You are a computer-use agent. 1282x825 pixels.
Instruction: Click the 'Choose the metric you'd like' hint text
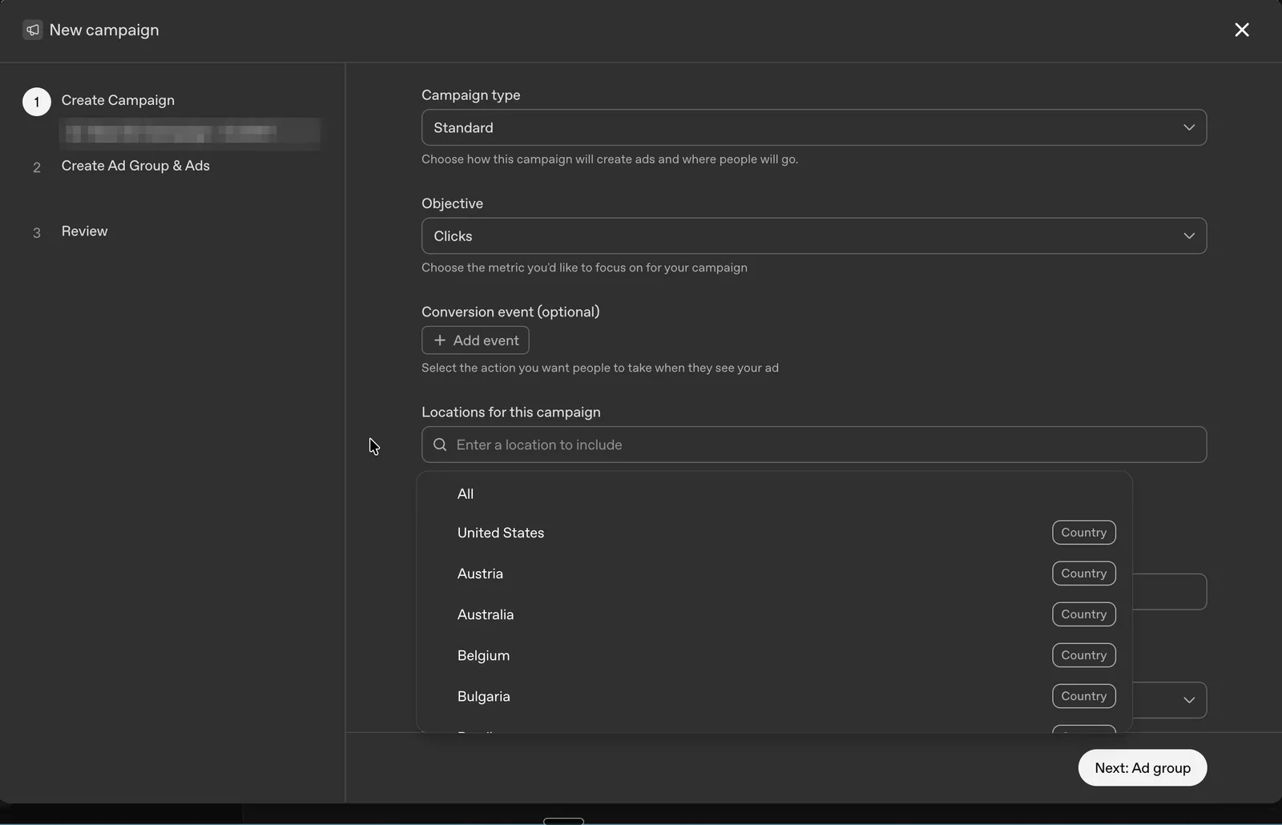tap(584, 268)
